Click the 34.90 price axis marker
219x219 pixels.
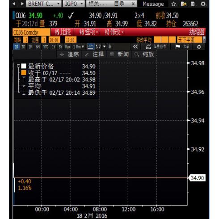tap(197, 178)
